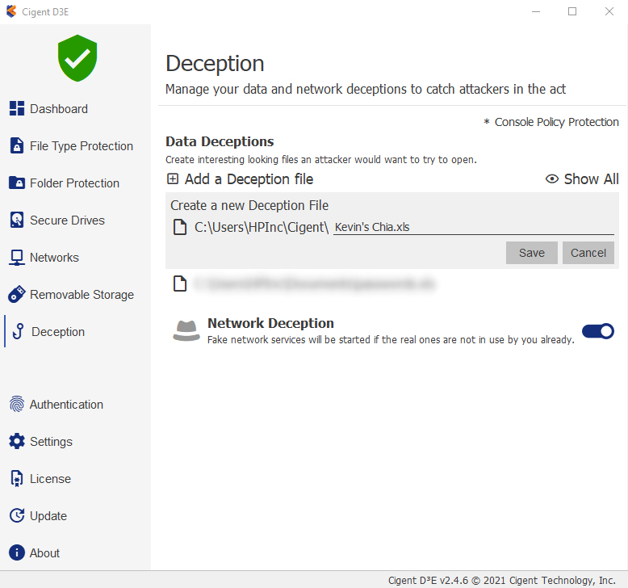628x588 pixels.
Task: Click the Settings gear icon
Action: 17,441
